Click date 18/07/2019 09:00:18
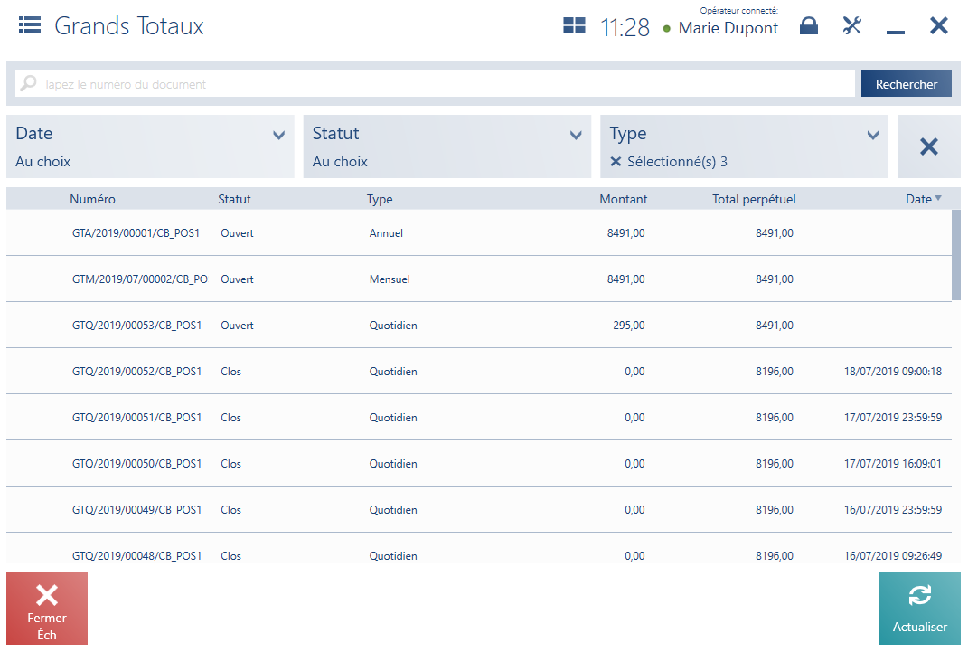The height and width of the screenshot is (652, 968). tap(893, 371)
